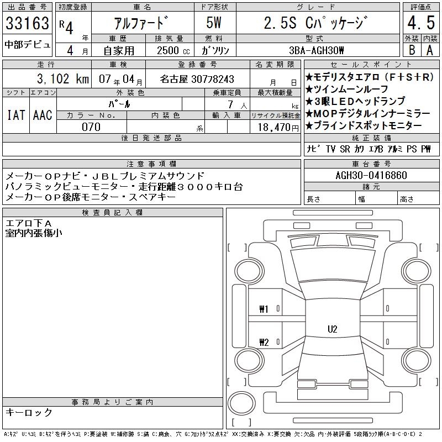Select note メーカーOP後席モニター・スペアキー
Viewport: 442px width, 442px height.
coord(90,197)
